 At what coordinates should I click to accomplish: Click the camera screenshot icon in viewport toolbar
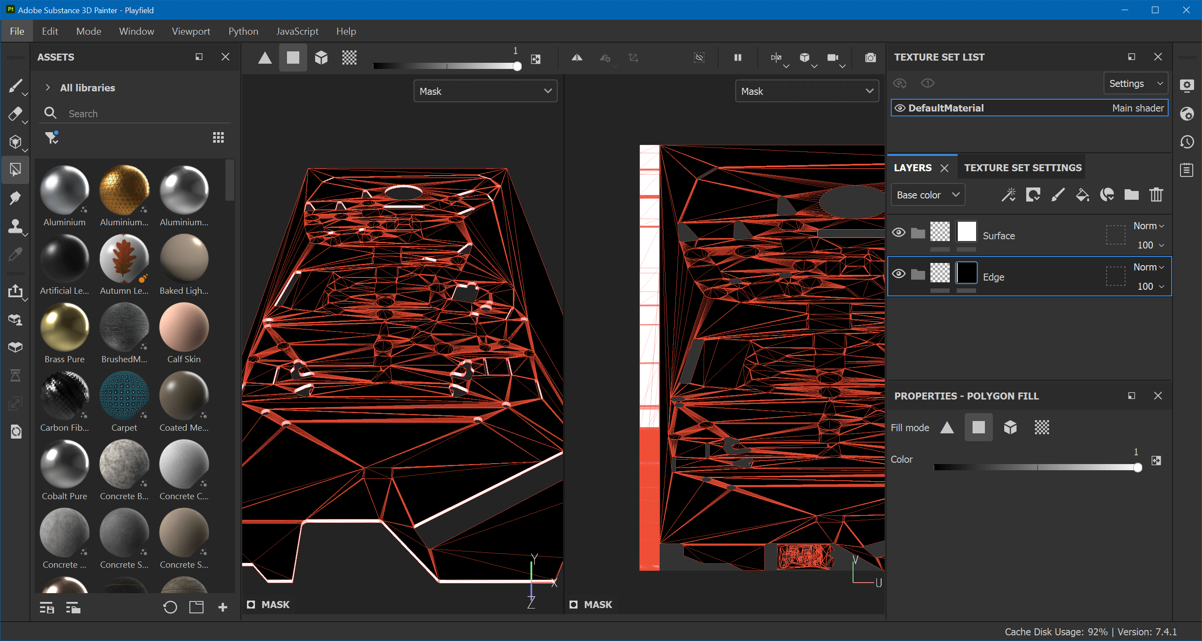[x=870, y=58]
